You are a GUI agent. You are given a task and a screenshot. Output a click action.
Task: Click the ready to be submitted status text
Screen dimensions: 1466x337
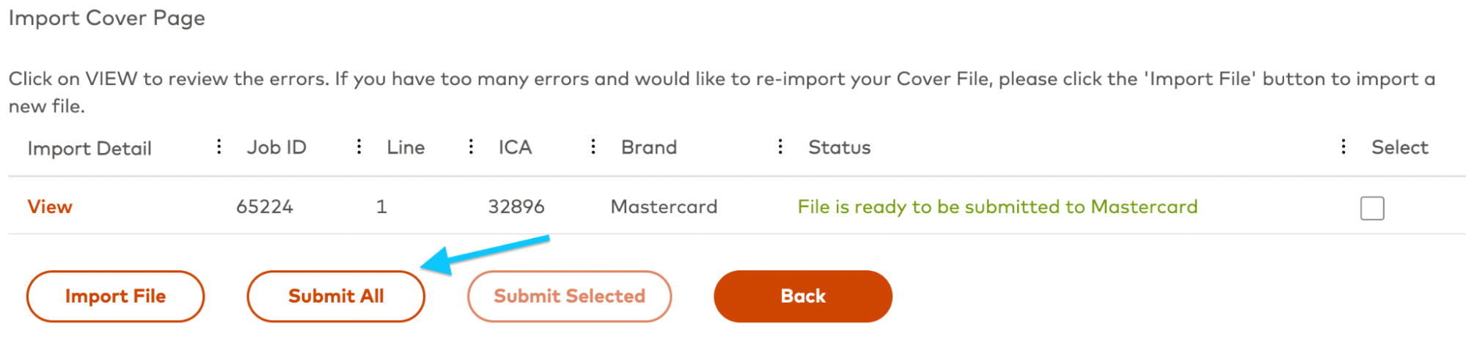click(997, 207)
